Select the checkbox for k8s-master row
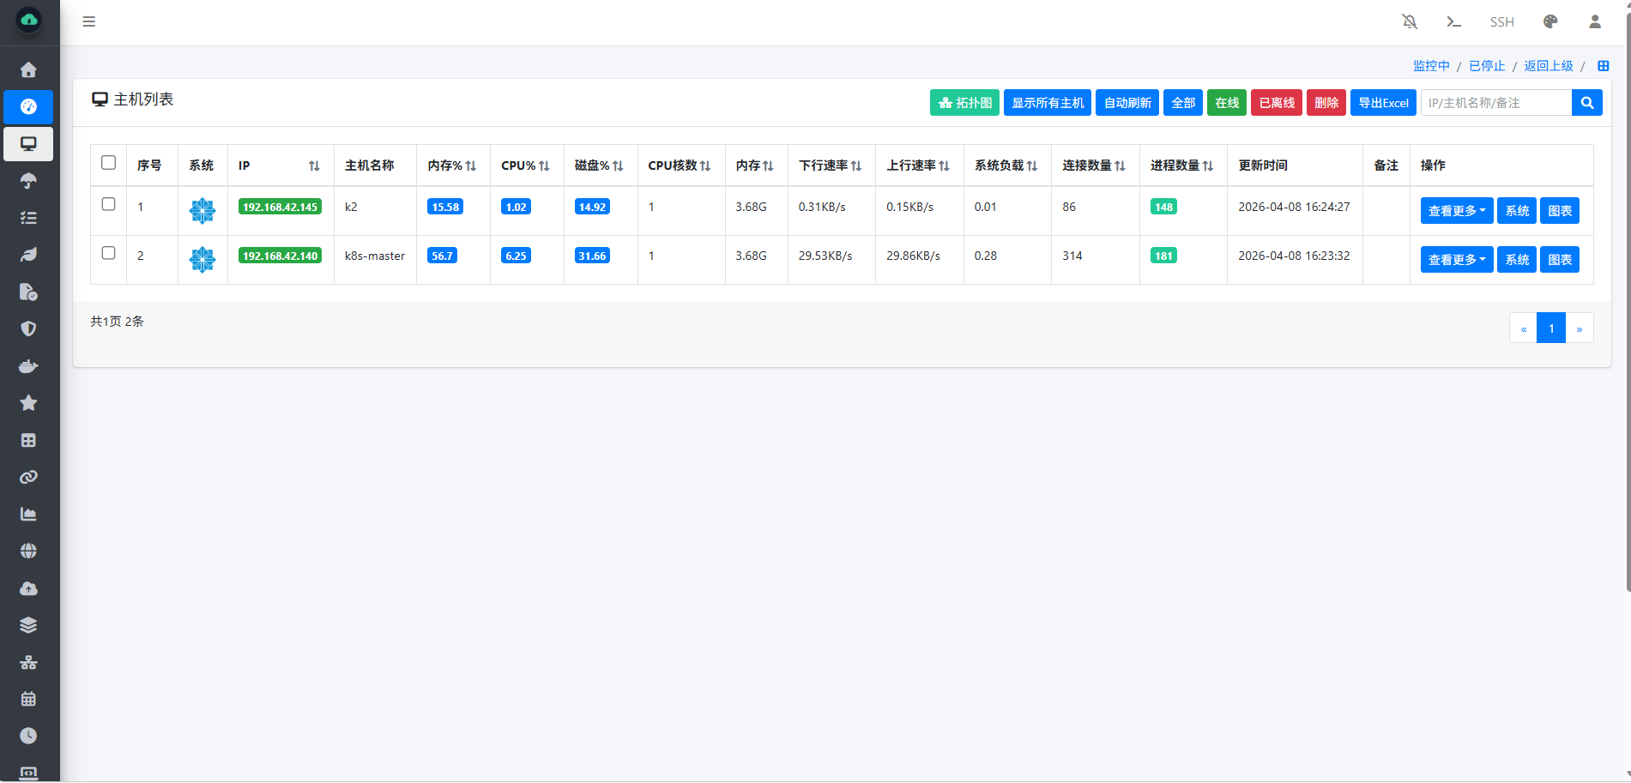Screen dimensions: 1631x783 pos(108,253)
